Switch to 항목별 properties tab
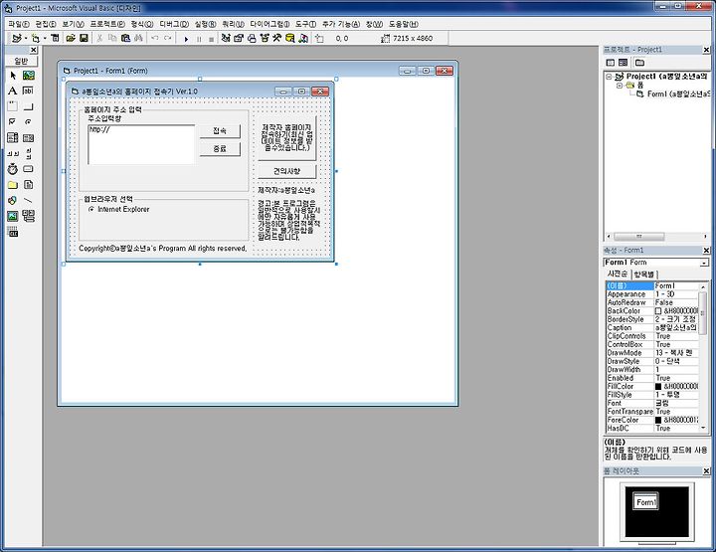Viewport: 716px width, 552px height. click(x=644, y=275)
